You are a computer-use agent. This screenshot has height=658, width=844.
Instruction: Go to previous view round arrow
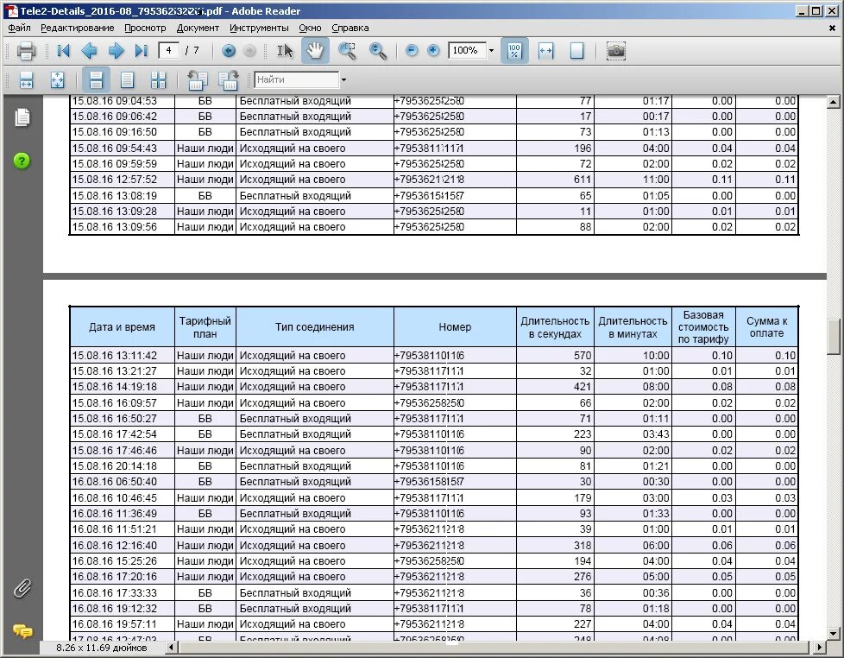pos(229,51)
